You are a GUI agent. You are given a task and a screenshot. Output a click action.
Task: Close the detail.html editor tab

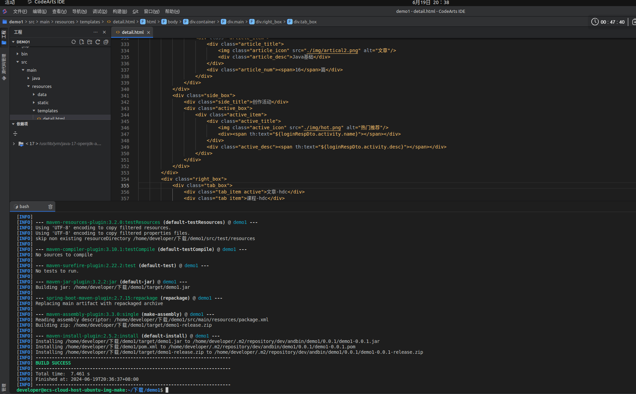148,32
